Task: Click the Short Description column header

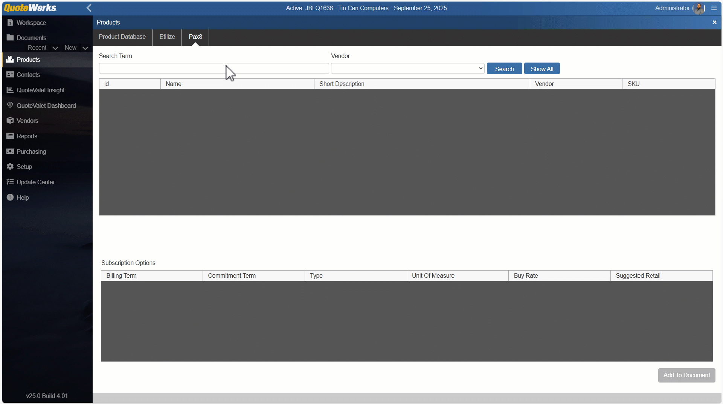Action: pos(422,84)
